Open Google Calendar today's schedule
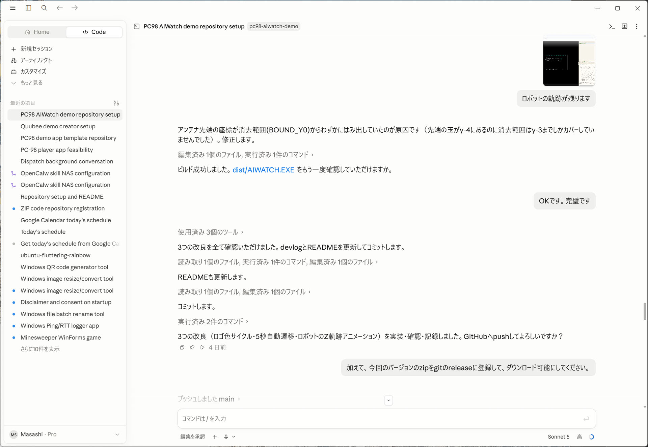 [66, 220]
